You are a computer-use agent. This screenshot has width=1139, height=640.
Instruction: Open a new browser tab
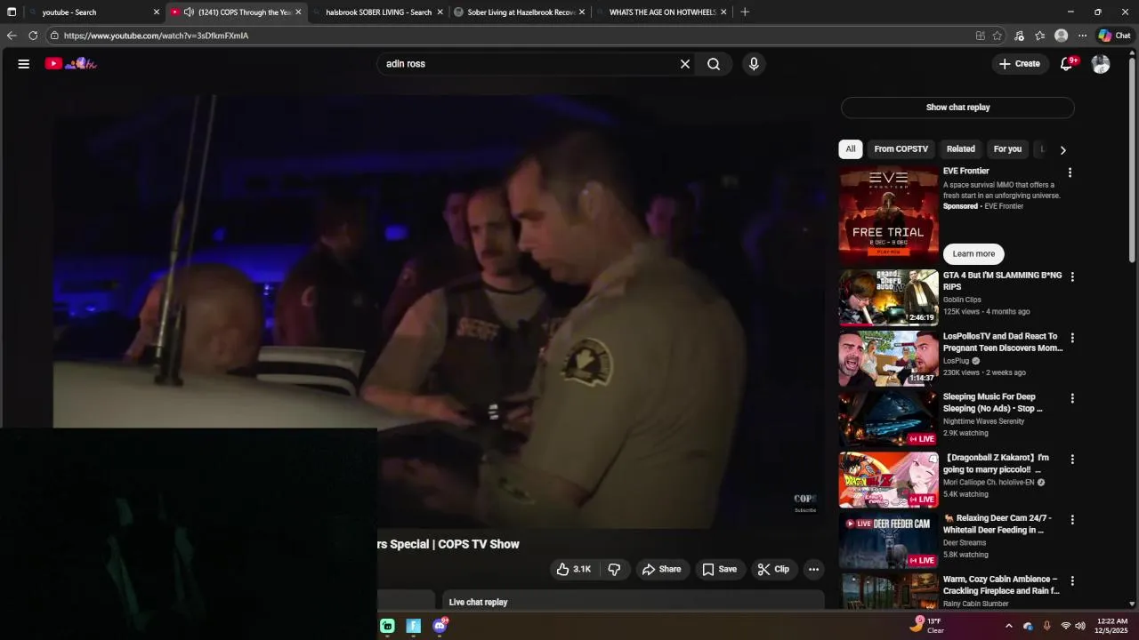745,12
